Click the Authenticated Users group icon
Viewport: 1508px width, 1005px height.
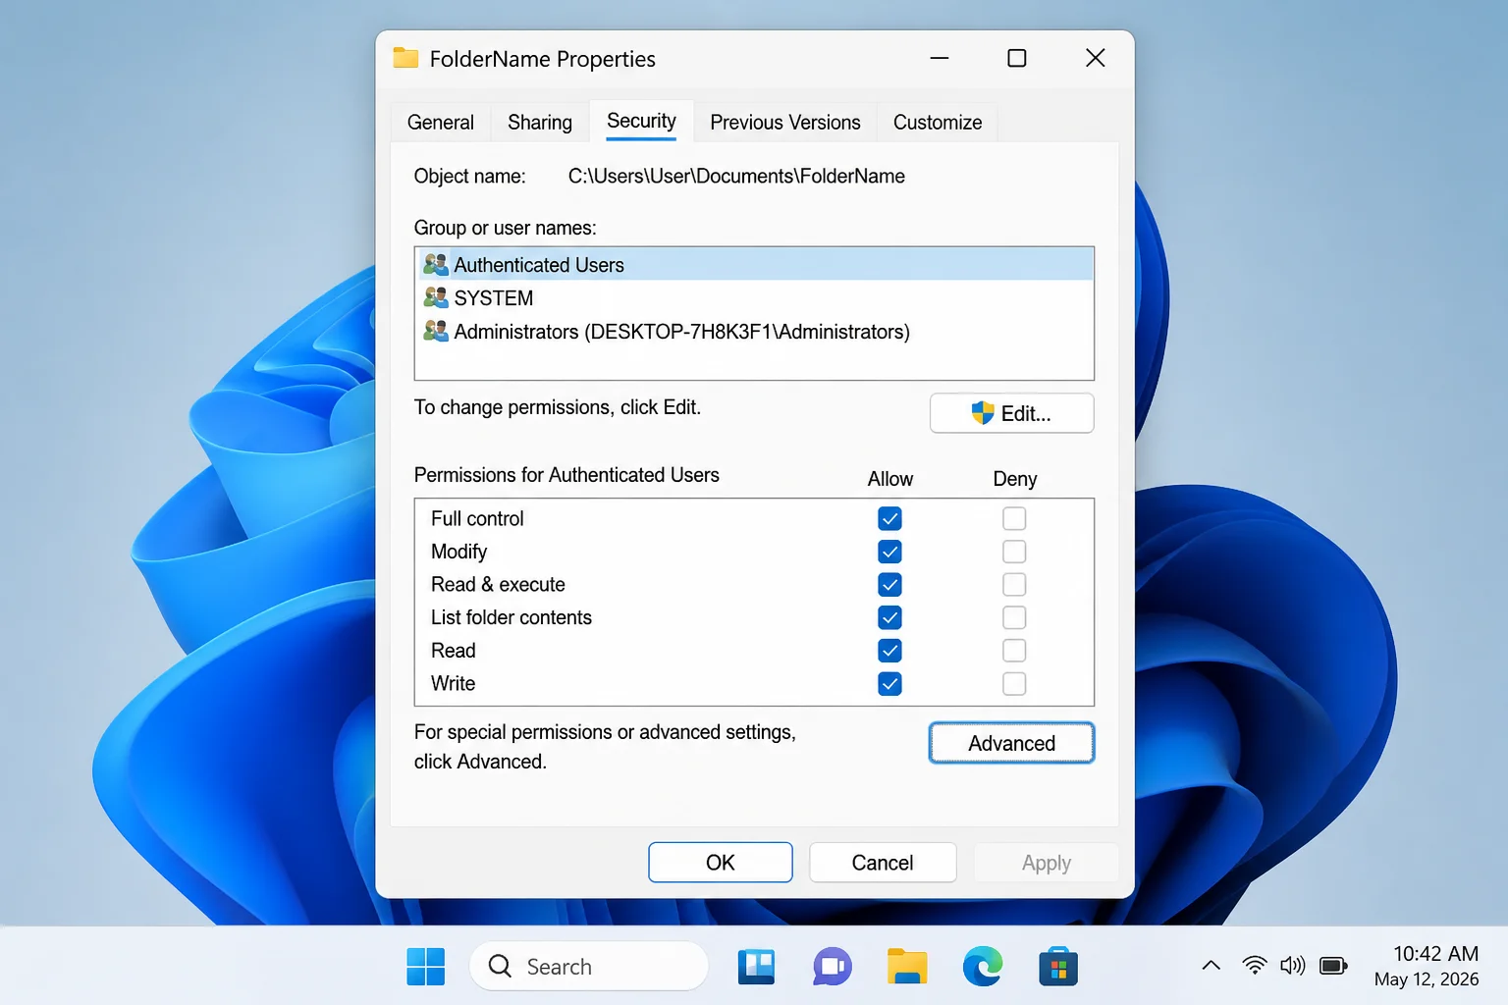tap(436, 264)
